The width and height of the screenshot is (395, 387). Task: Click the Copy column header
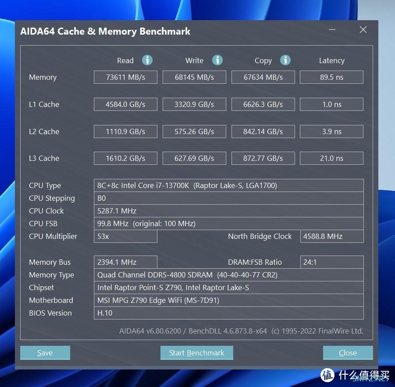(263, 60)
